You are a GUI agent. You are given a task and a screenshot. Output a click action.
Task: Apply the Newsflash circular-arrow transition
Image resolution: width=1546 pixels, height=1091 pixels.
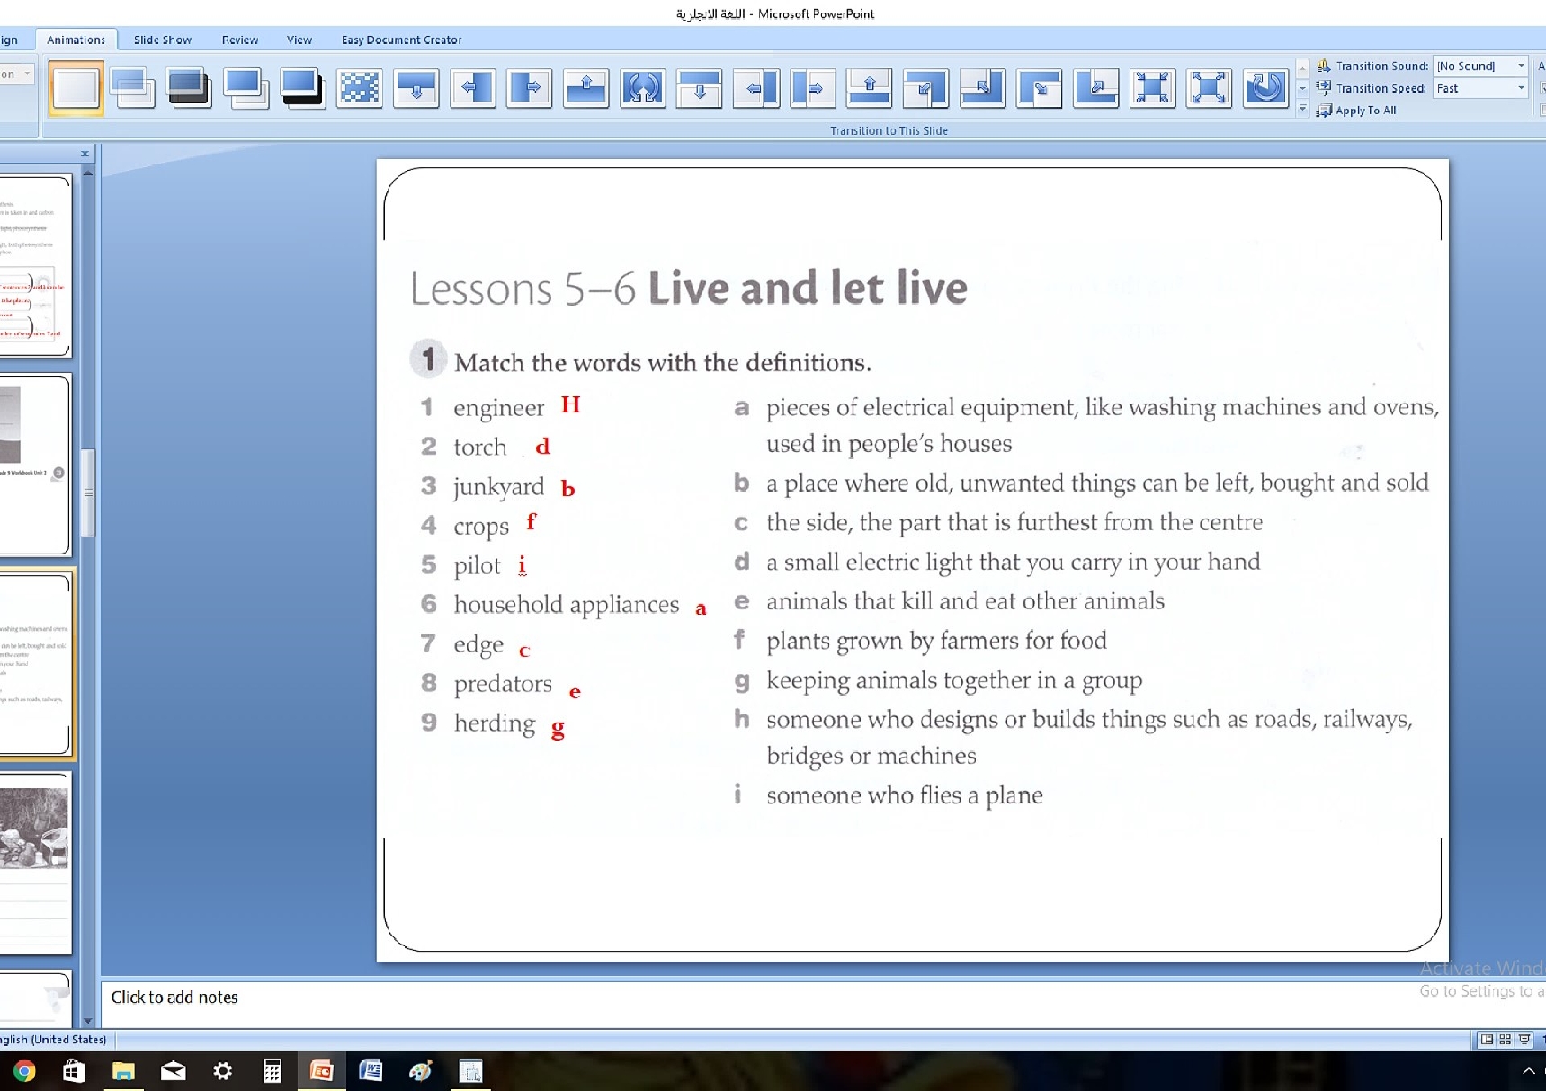642,88
